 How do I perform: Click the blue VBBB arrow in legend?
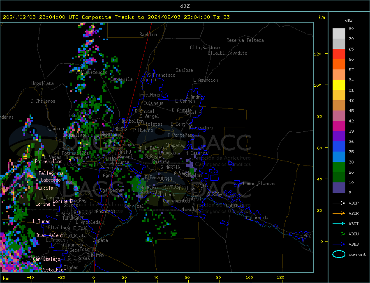pos(339,244)
